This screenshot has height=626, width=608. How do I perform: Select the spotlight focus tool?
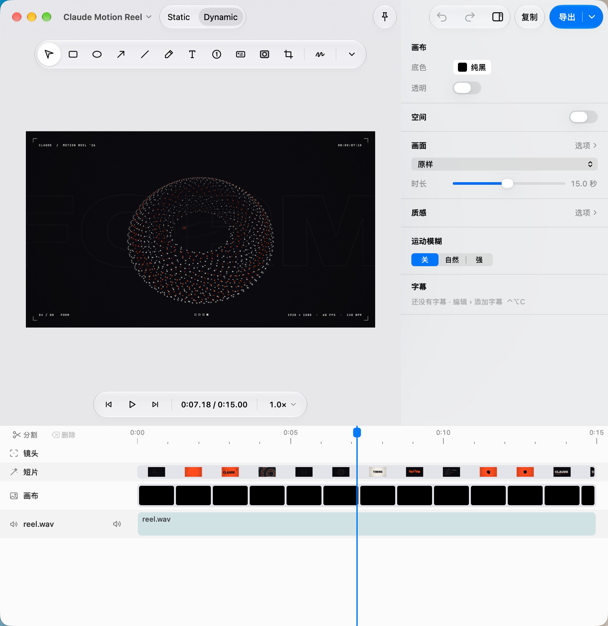[x=265, y=54]
